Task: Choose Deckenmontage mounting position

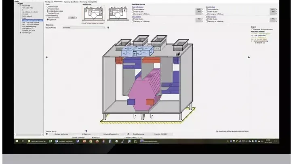Action: (47, 9)
